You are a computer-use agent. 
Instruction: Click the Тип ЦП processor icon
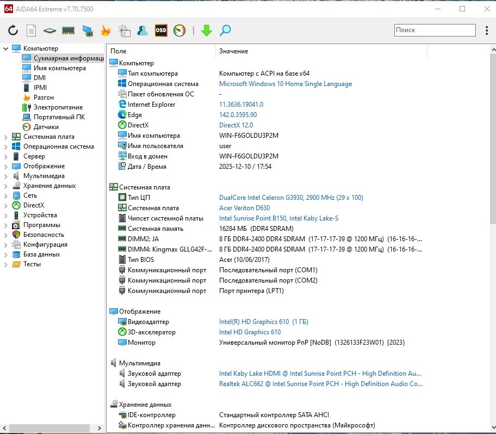click(122, 197)
